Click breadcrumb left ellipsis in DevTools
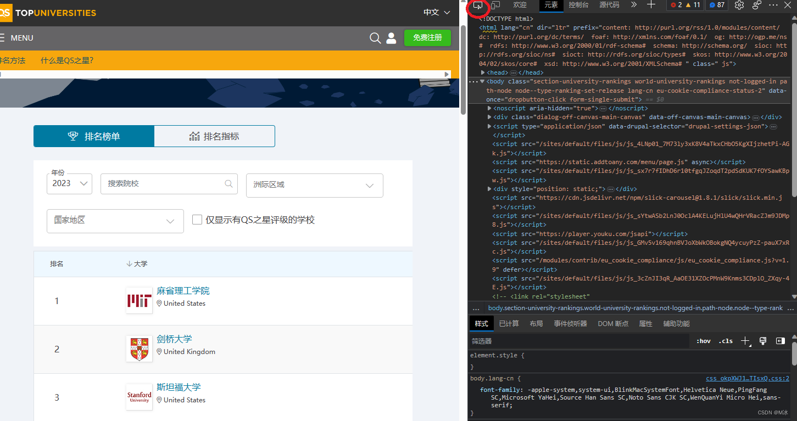 tap(476, 308)
